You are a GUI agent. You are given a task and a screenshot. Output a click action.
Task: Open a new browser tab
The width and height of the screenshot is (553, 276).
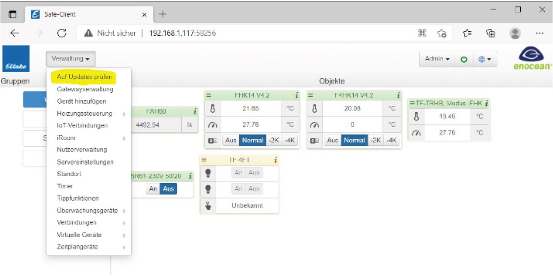tap(163, 14)
